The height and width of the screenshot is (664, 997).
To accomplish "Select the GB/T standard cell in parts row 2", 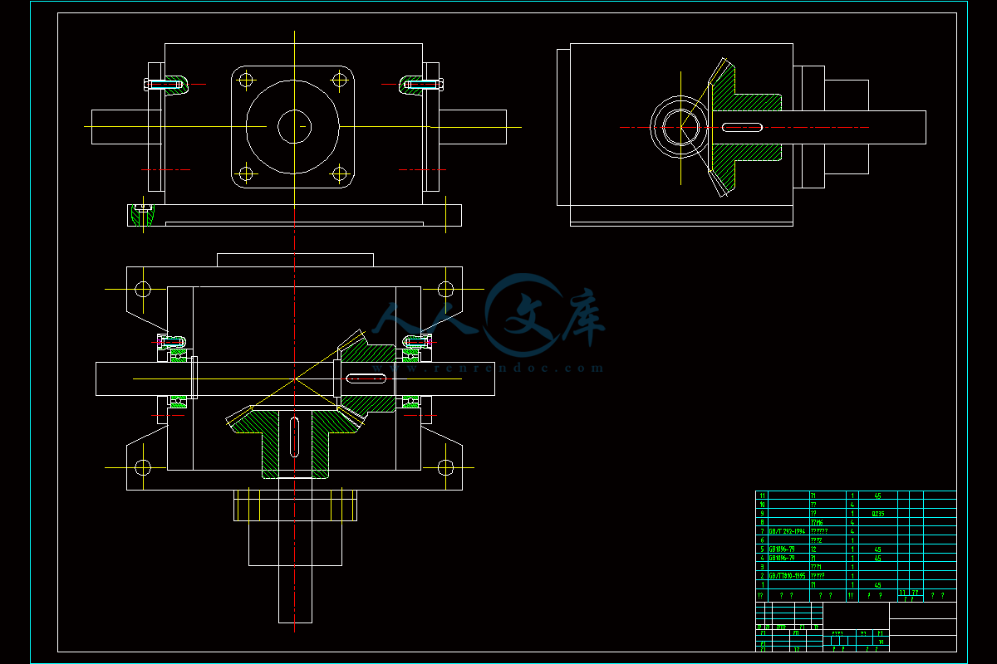I will point(788,575).
